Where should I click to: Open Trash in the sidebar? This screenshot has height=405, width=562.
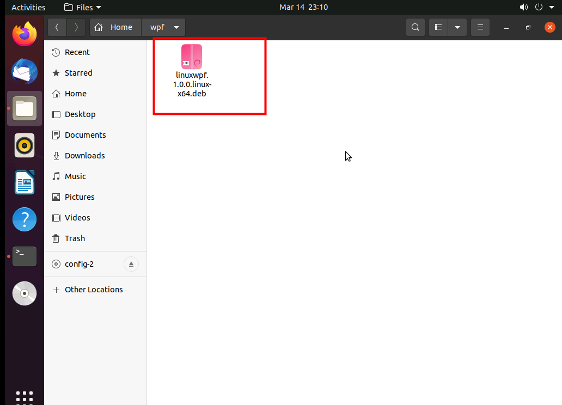(x=95, y=238)
